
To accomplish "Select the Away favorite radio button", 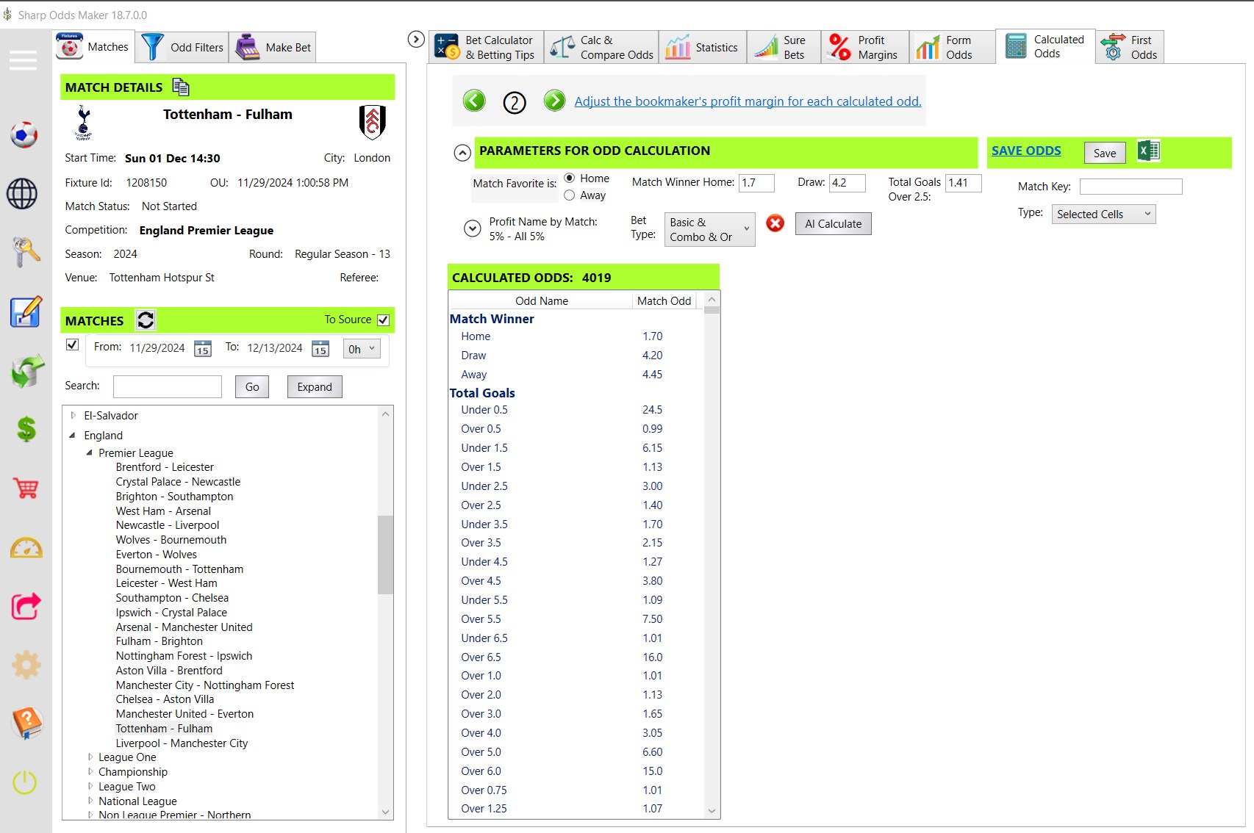I will click(570, 195).
